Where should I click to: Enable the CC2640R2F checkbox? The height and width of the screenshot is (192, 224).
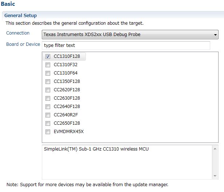click(x=48, y=115)
